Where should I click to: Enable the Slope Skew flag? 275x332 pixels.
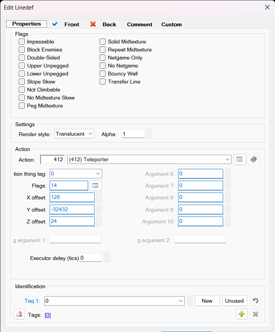point(22,82)
